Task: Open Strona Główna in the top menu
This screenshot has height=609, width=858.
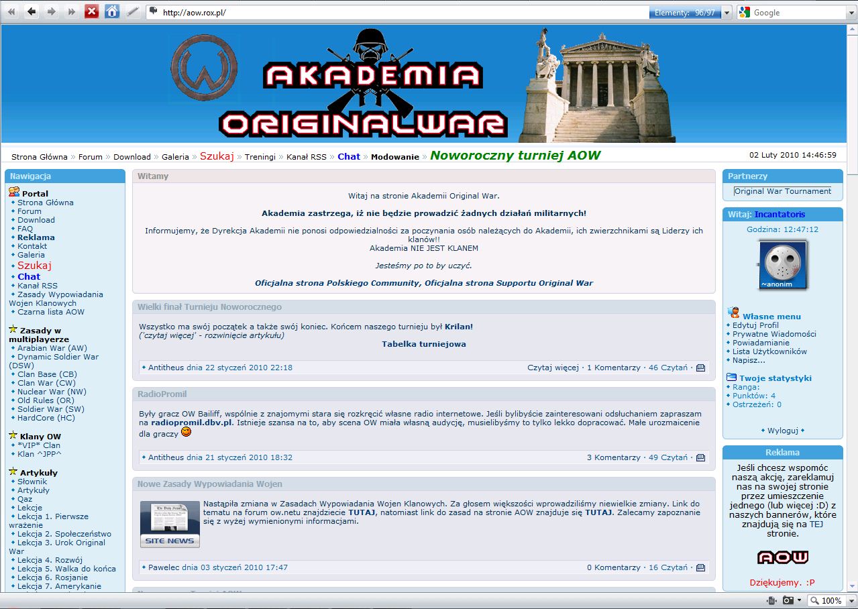Action: click(x=40, y=156)
